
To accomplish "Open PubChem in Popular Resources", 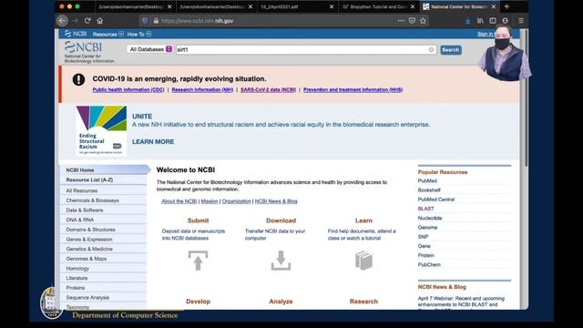I will tap(429, 265).
